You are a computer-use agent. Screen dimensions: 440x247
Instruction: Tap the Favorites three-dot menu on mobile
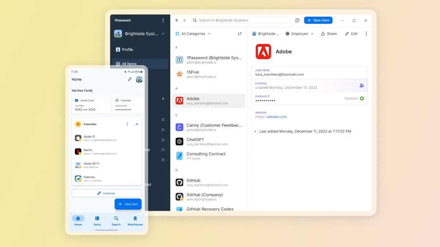[x=127, y=124]
